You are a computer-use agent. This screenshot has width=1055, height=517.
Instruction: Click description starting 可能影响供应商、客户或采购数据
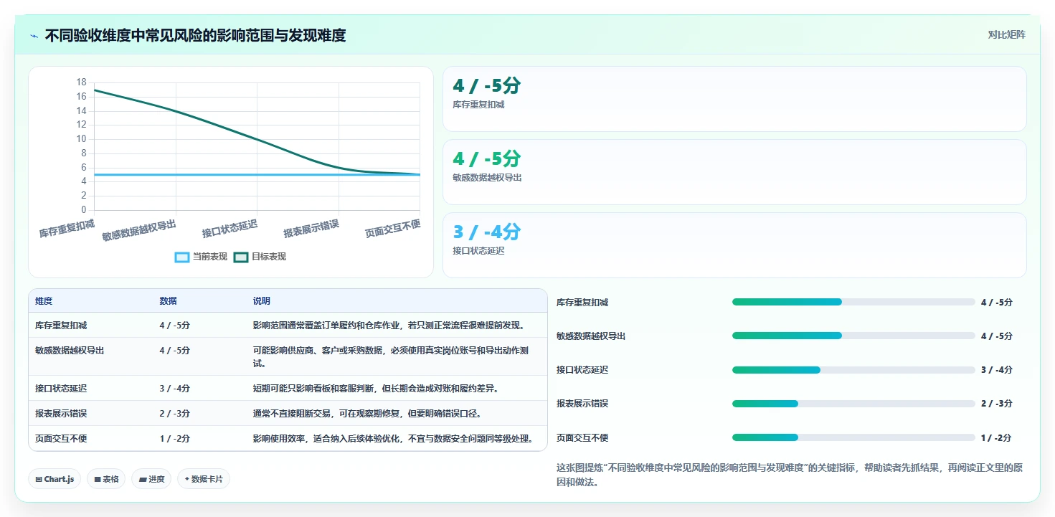click(391, 357)
